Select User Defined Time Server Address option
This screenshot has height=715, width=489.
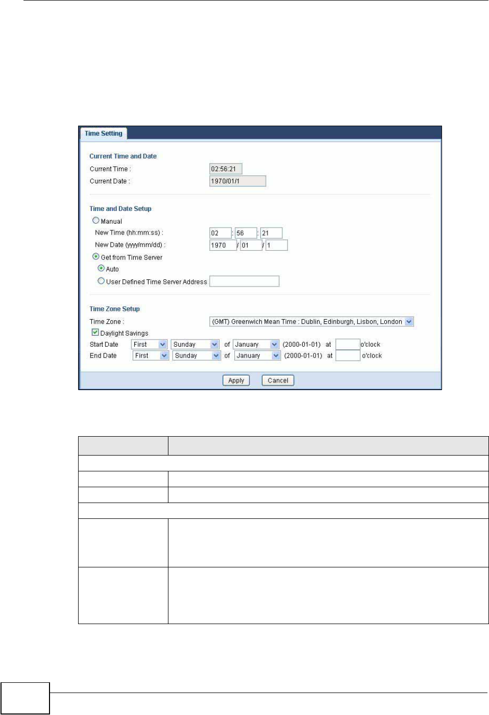pos(101,281)
